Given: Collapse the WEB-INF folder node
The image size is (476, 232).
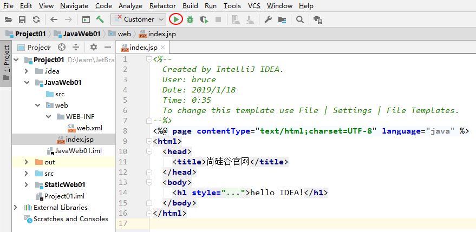Looking at the screenshot, I should (x=48, y=116).
